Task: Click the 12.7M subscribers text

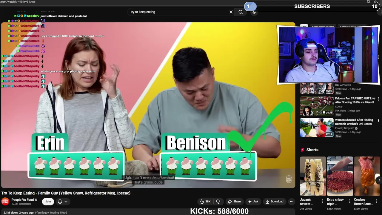Action: click(21, 204)
